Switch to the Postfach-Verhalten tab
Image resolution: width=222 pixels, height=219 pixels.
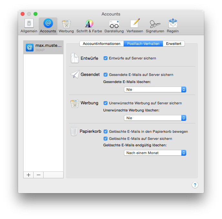point(143,44)
